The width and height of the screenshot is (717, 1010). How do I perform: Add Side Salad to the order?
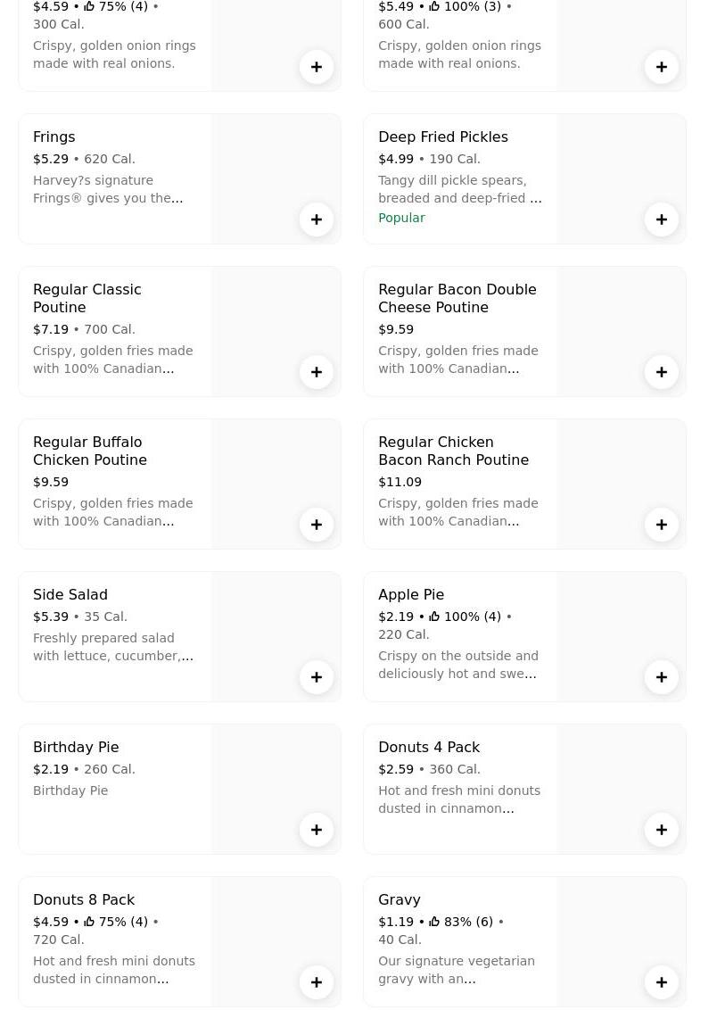pos(317,677)
